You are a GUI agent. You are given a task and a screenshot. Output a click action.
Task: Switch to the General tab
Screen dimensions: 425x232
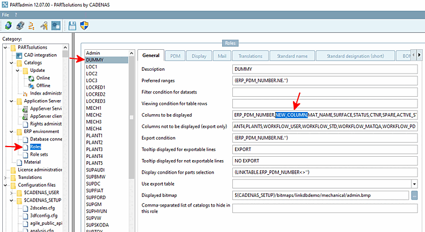[x=151, y=55]
